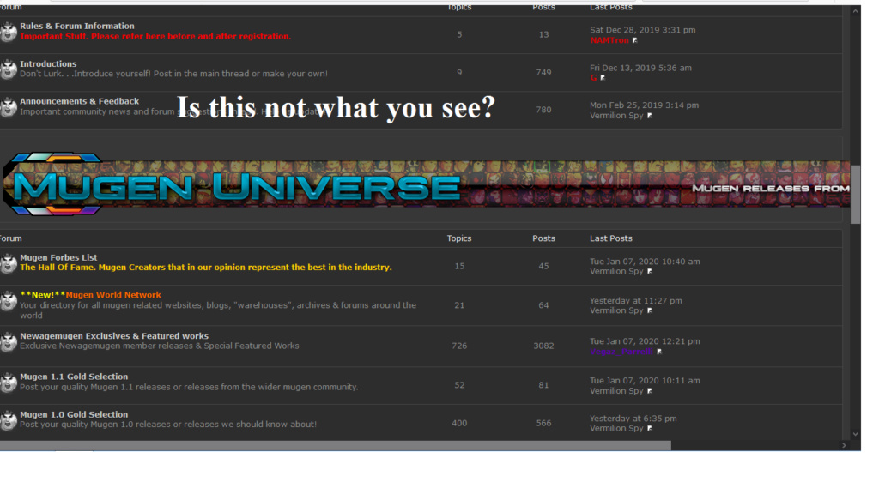
Task: Click the horizontal scrollbar right arrow
Action: [845, 445]
